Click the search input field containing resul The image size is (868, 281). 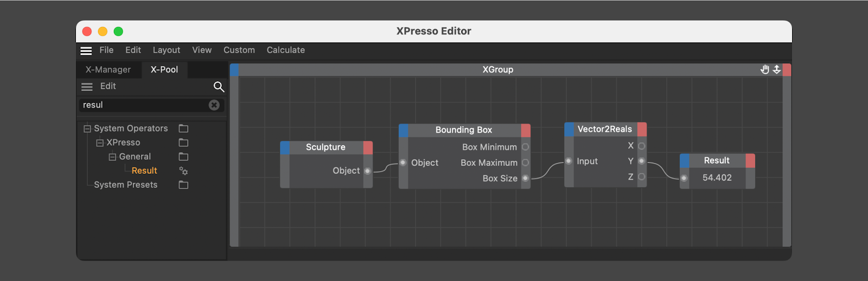pos(144,105)
